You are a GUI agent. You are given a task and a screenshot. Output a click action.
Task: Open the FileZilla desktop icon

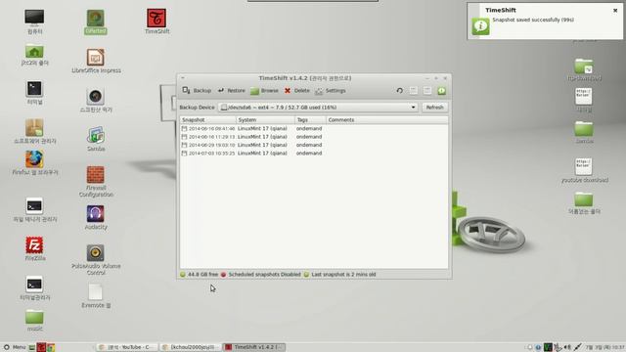(x=34, y=248)
